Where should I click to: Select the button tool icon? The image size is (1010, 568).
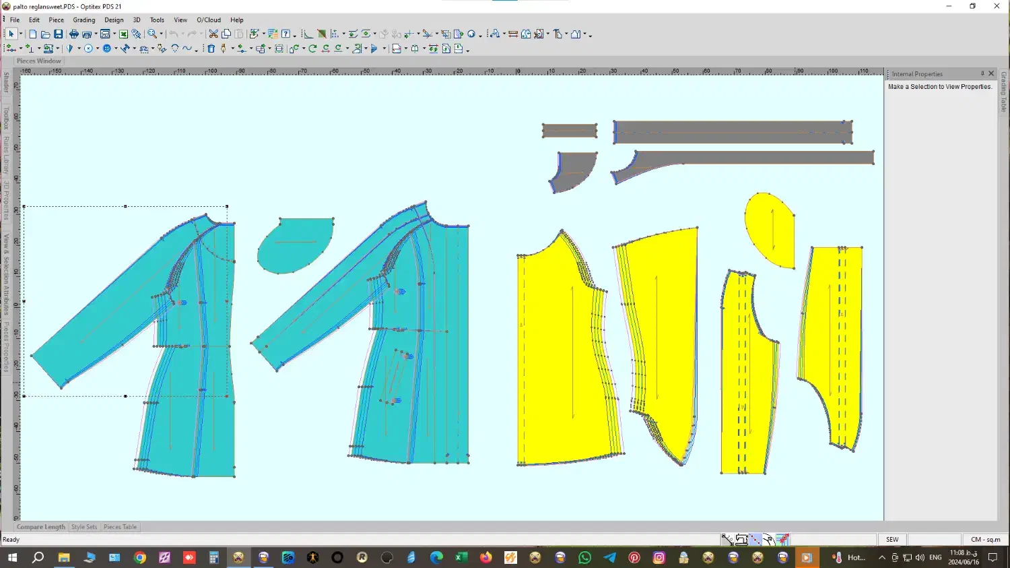click(106, 49)
